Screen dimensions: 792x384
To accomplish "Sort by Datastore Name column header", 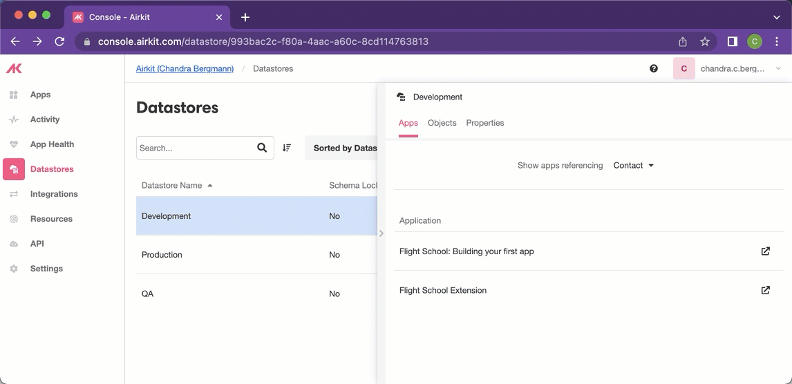I will click(x=176, y=186).
